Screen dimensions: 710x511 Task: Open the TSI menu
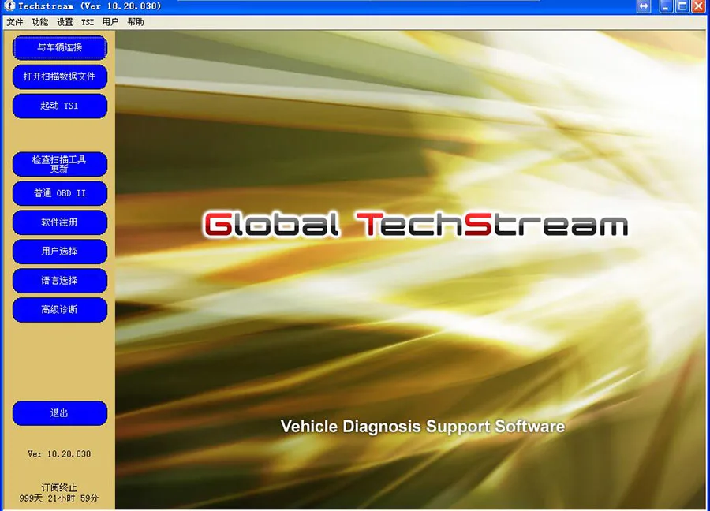(88, 22)
